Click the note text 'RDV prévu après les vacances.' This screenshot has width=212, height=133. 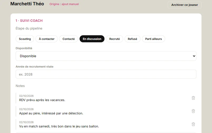click(x=42, y=100)
